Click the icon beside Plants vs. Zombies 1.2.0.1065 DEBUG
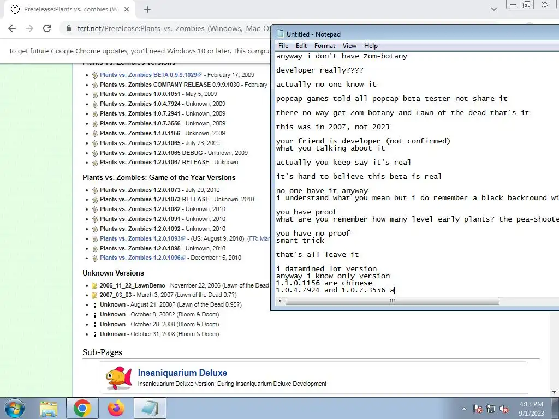 tap(95, 153)
